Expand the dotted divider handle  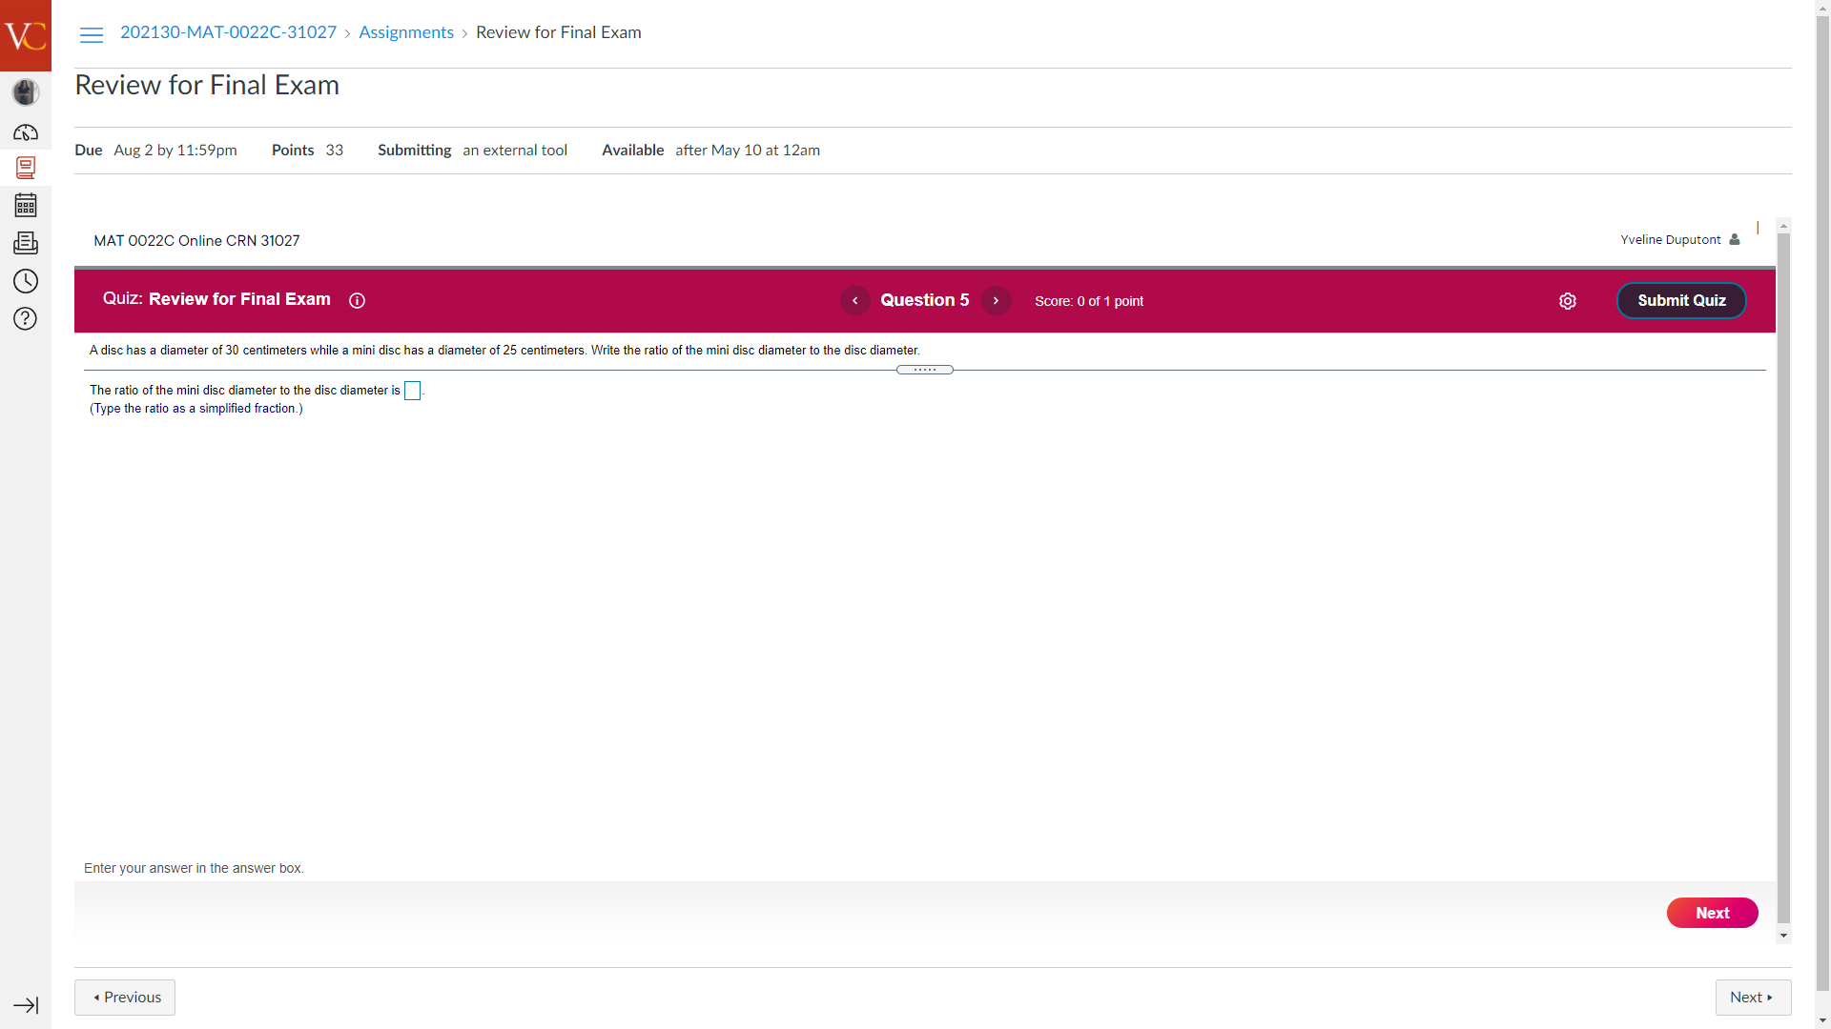(x=924, y=370)
